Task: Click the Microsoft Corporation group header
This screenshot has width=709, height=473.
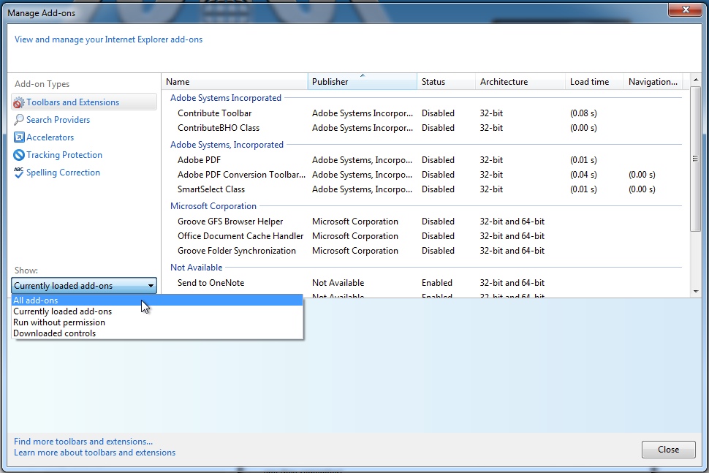Action: 213,206
